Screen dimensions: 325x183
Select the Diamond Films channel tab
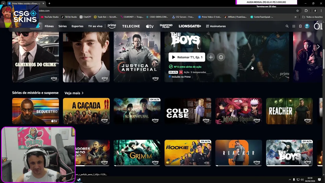tap(166, 26)
